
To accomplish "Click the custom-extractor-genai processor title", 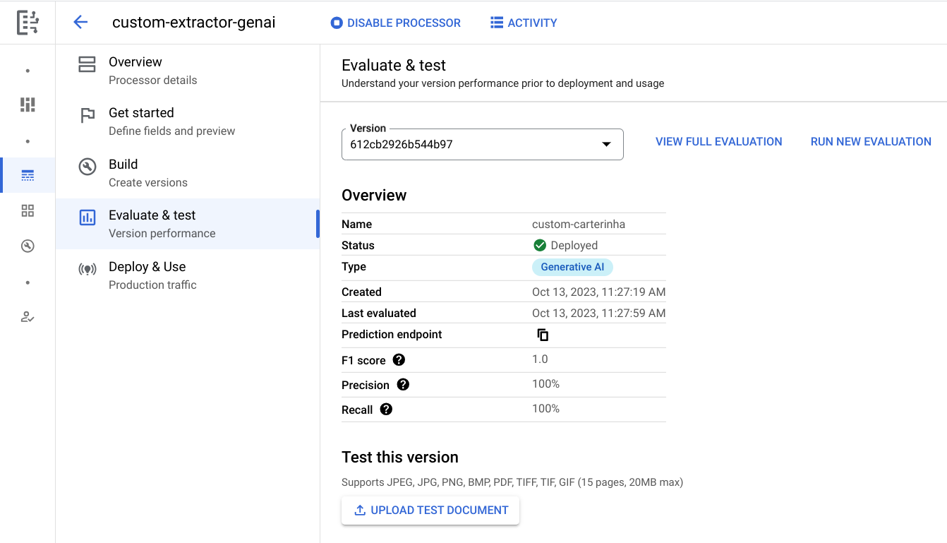I will click(194, 23).
